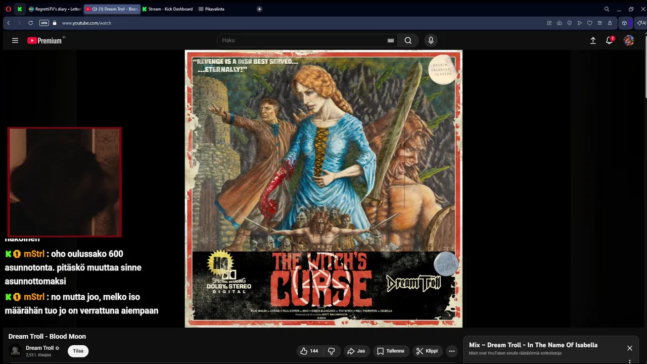Click the video title Dream Troll - Blood Moon
The image size is (647, 364).
tap(47, 336)
